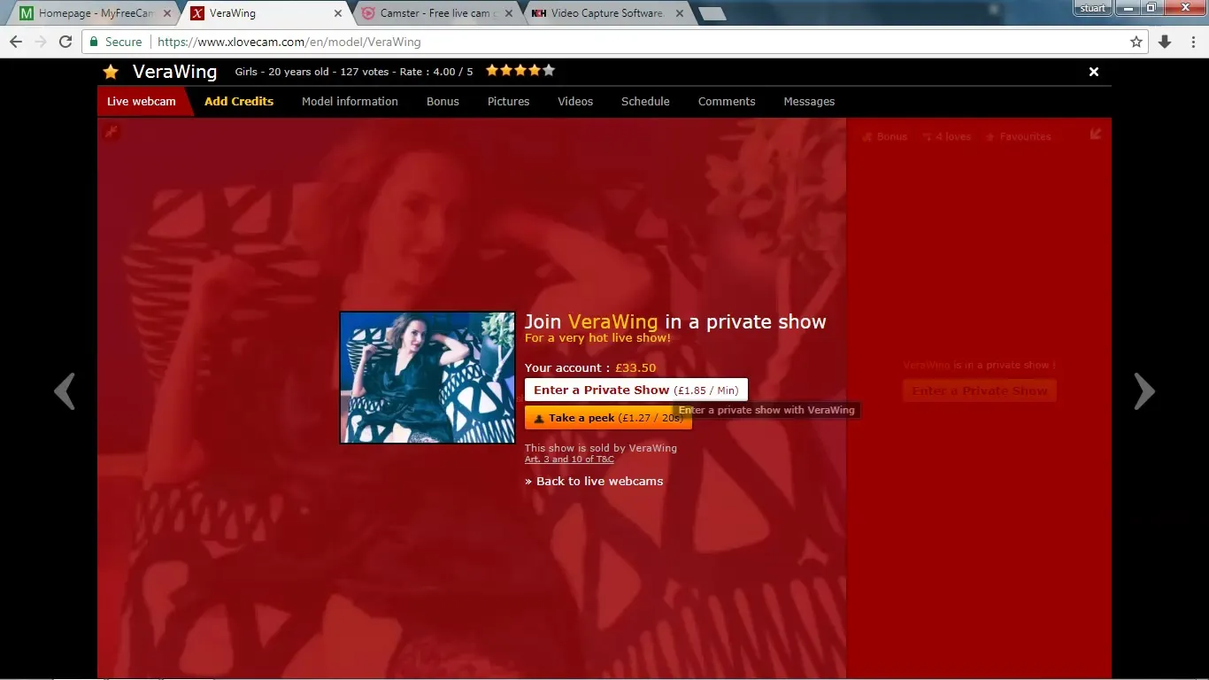The height and width of the screenshot is (680, 1209).
Task: Open the Add Credits tab
Action: coord(239,101)
